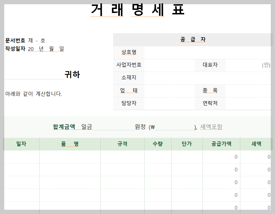Select the 담당자 input cell

click(169, 104)
